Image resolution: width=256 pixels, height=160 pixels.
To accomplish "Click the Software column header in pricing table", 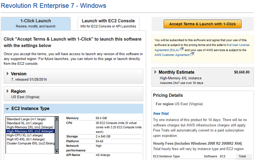I will click(x=210, y=156).
